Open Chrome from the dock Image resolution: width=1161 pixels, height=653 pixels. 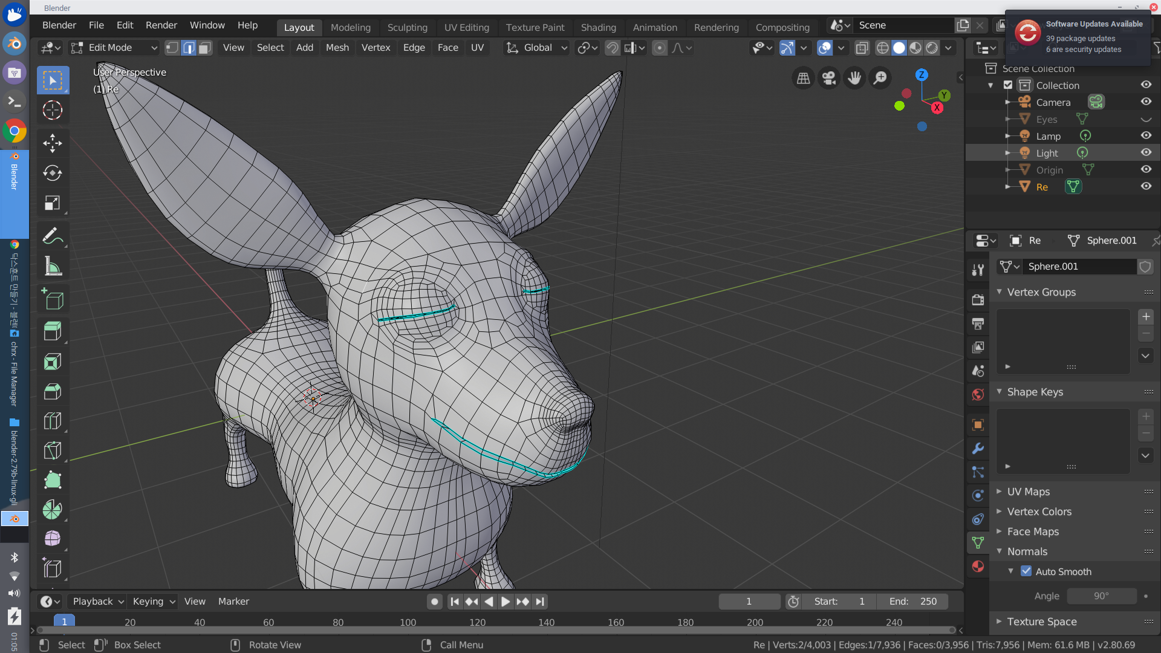[15, 131]
